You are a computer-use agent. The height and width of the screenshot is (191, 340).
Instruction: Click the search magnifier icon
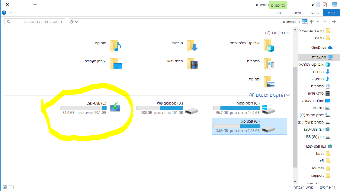click(x=8, y=22)
